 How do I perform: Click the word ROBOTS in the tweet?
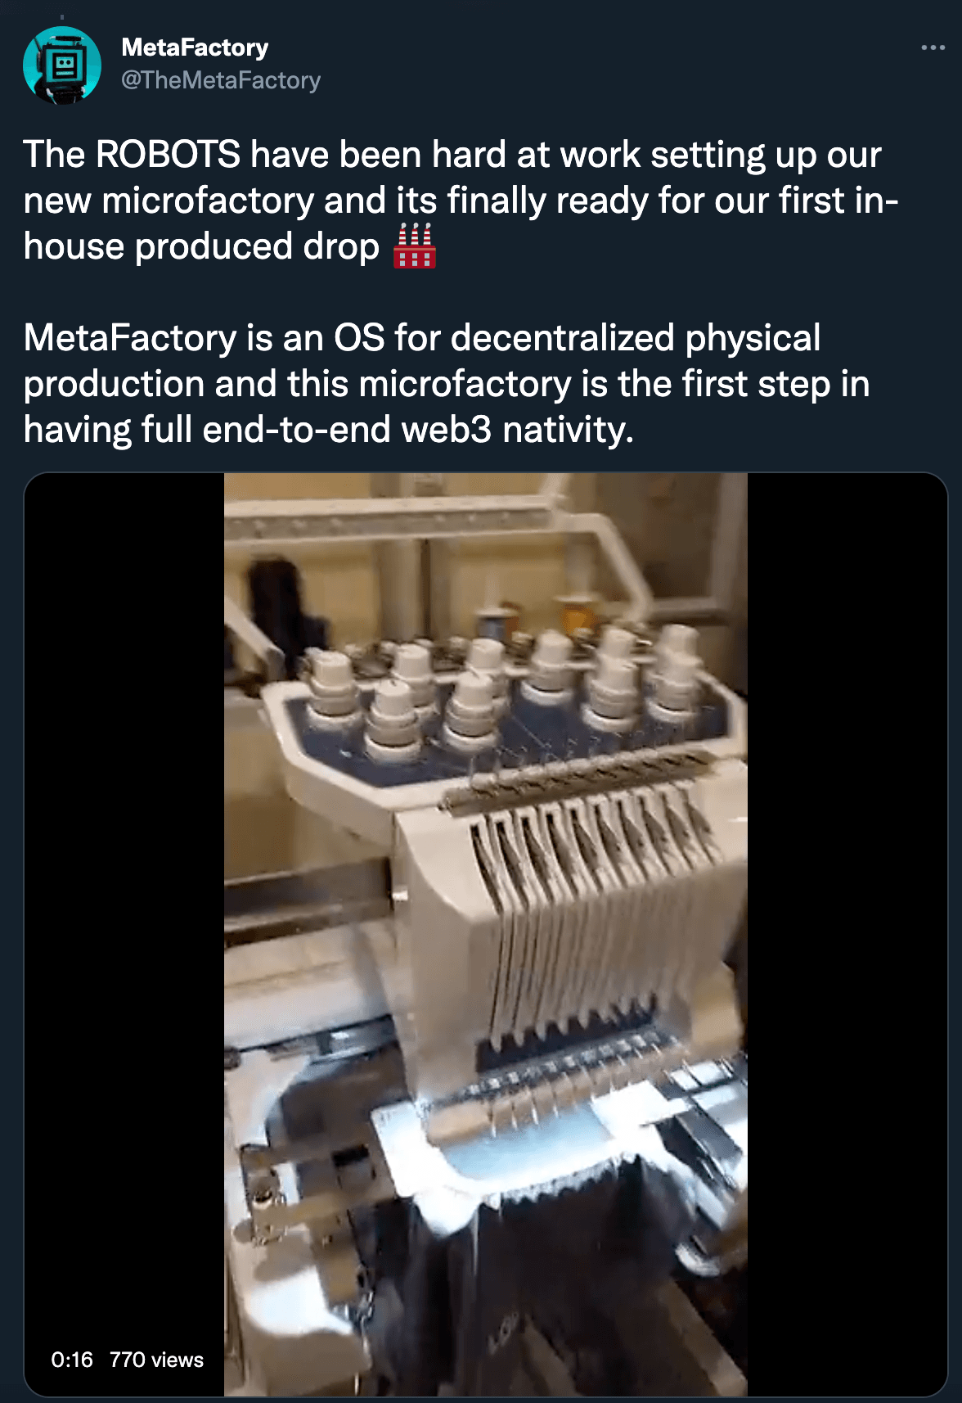click(168, 155)
